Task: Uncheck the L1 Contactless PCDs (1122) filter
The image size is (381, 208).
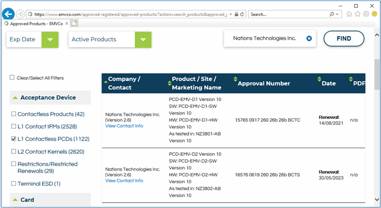Action: [x=14, y=138]
